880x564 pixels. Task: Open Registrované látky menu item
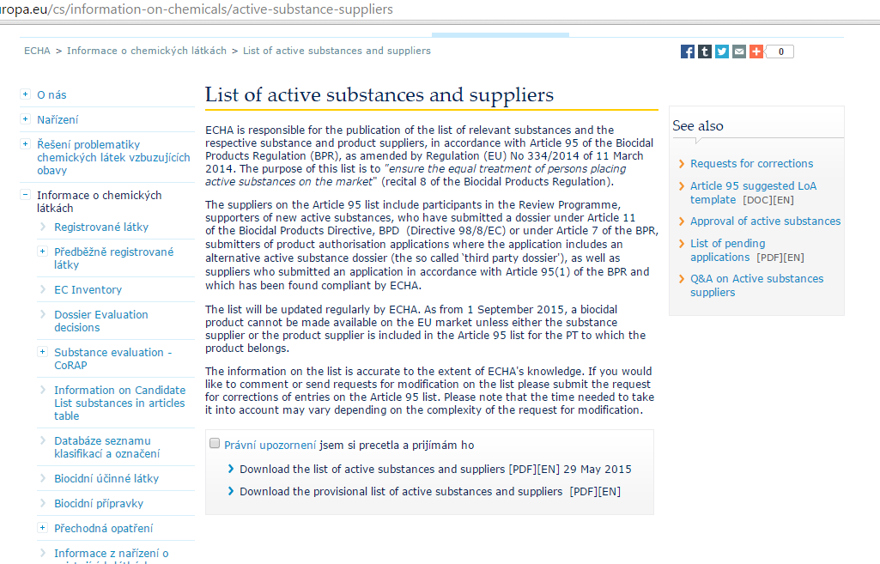[x=101, y=227]
